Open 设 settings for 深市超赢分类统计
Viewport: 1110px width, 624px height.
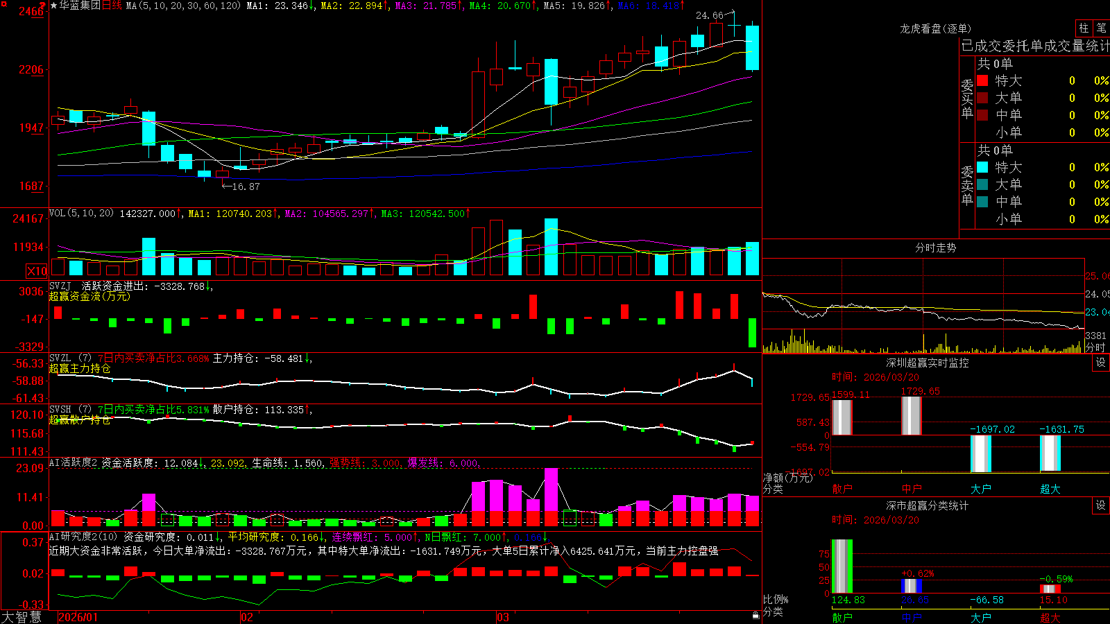[x=1101, y=505]
